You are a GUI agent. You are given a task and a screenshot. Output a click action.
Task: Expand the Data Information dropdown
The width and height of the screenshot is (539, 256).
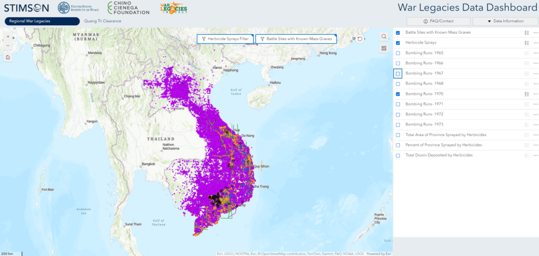click(504, 21)
